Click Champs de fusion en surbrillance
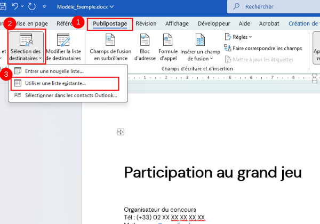320x224 pixels. [x=110, y=47]
